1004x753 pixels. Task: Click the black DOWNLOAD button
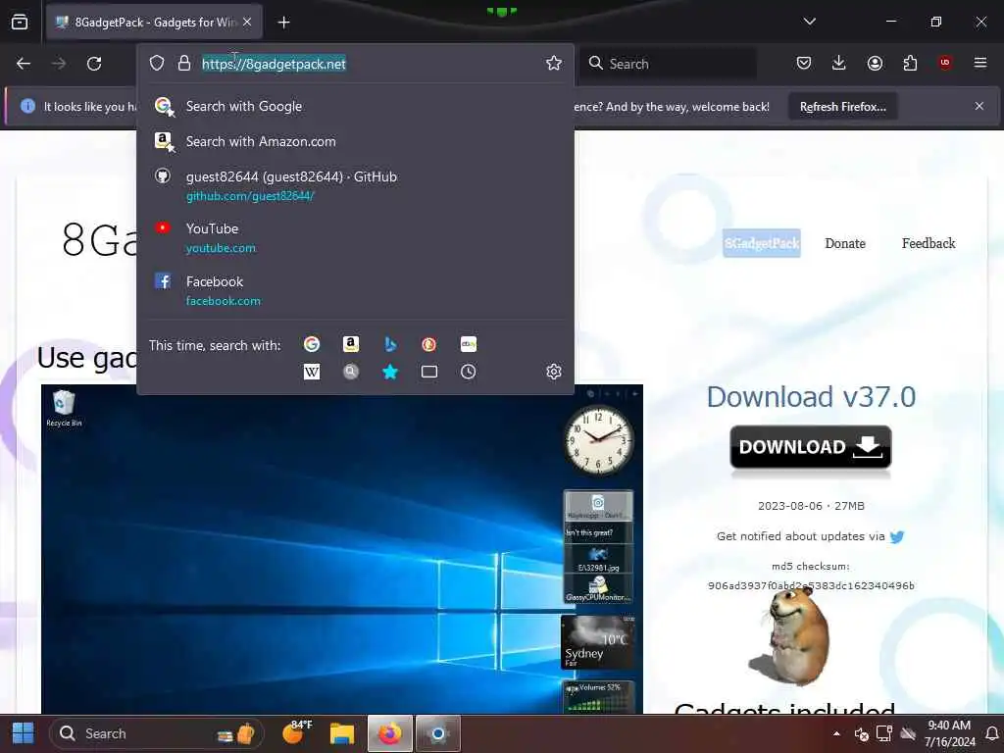[x=811, y=447]
